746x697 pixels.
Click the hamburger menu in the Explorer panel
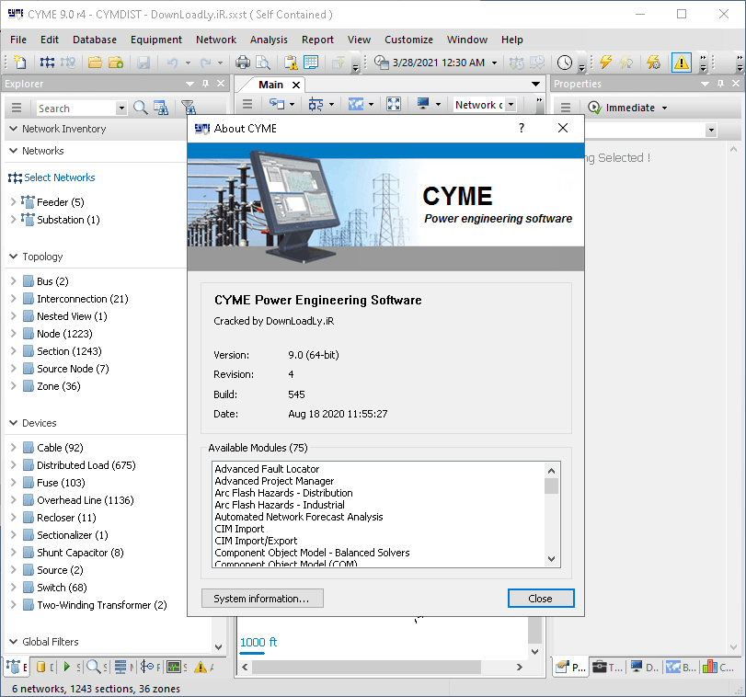click(x=15, y=106)
